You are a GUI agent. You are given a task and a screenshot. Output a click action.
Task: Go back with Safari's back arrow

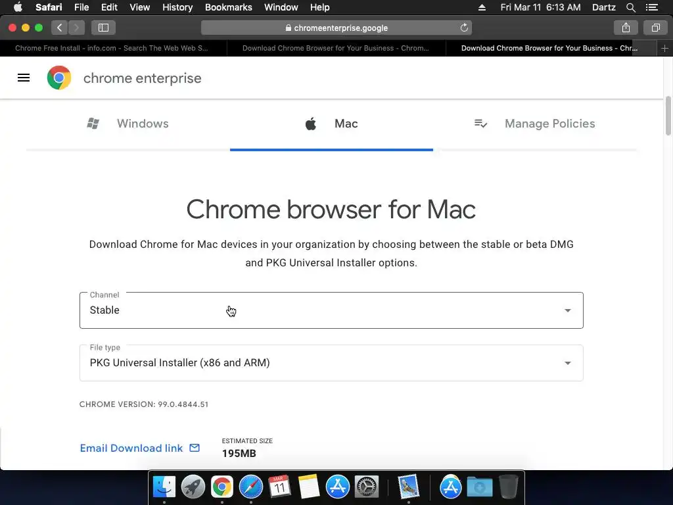pyautogui.click(x=60, y=28)
